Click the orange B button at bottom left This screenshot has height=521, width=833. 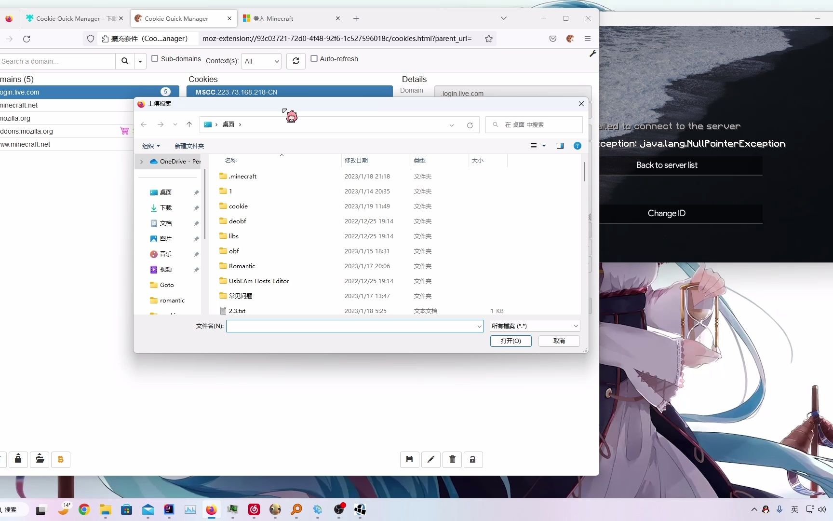point(61,459)
